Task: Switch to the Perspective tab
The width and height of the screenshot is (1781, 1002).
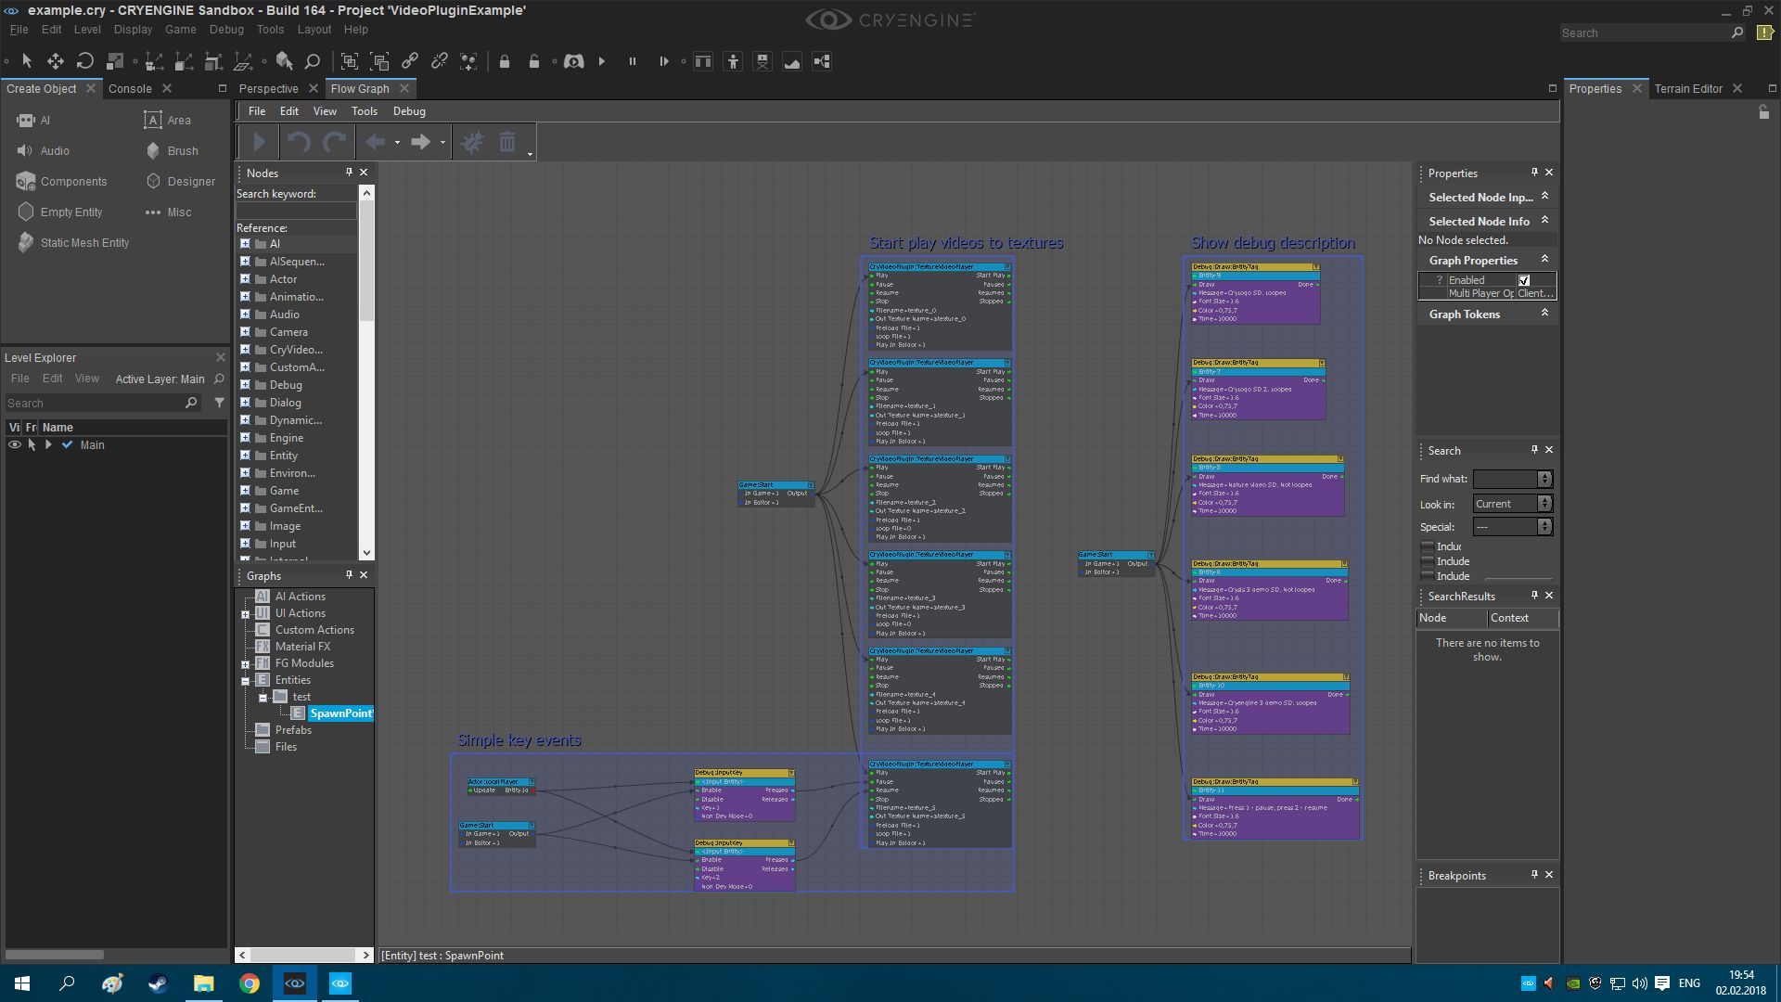Action: (268, 89)
